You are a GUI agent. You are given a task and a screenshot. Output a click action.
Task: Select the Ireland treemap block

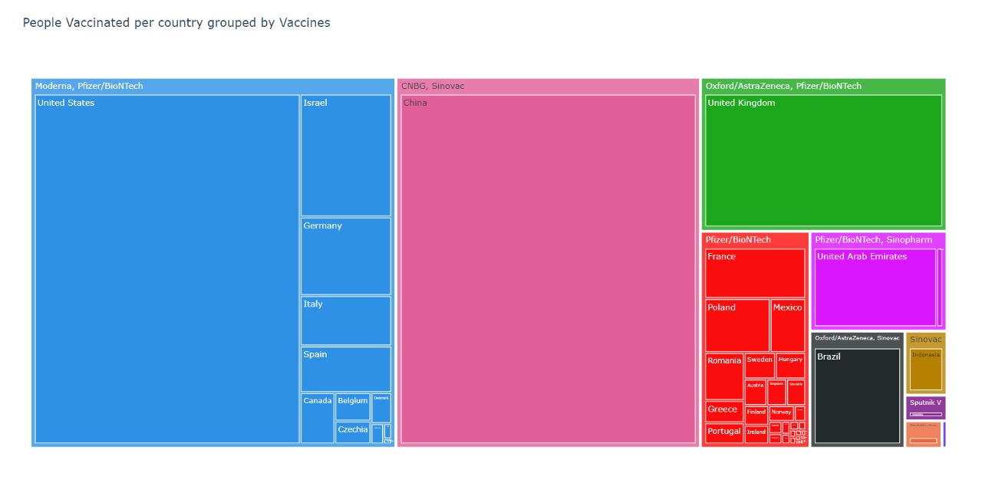pos(756,435)
